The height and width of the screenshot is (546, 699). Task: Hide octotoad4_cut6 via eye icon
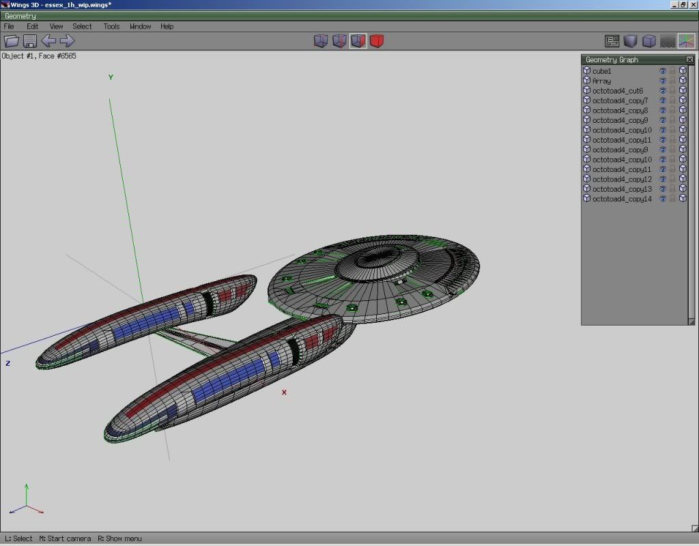click(663, 91)
